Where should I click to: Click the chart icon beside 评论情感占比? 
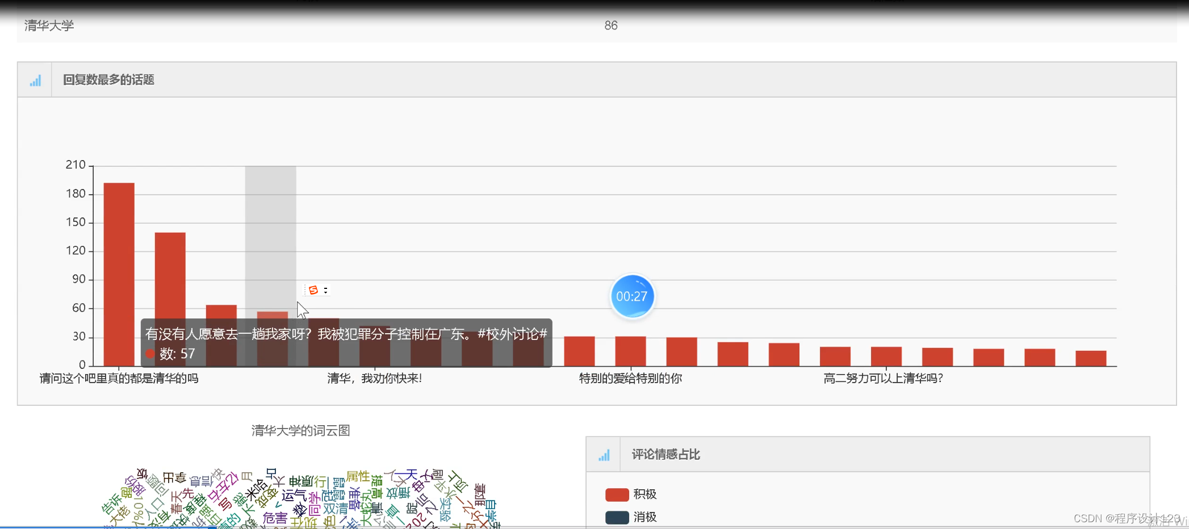tap(604, 455)
